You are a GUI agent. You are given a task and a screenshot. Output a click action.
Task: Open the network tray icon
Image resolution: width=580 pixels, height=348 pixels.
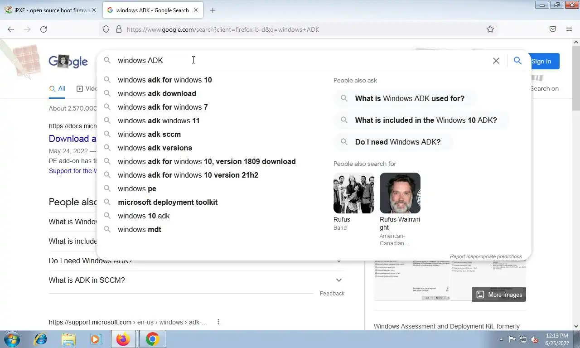pyautogui.click(x=523, y=339)
